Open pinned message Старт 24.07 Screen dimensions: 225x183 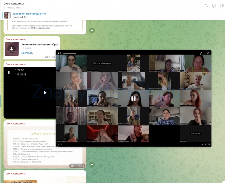pos(28,15)
